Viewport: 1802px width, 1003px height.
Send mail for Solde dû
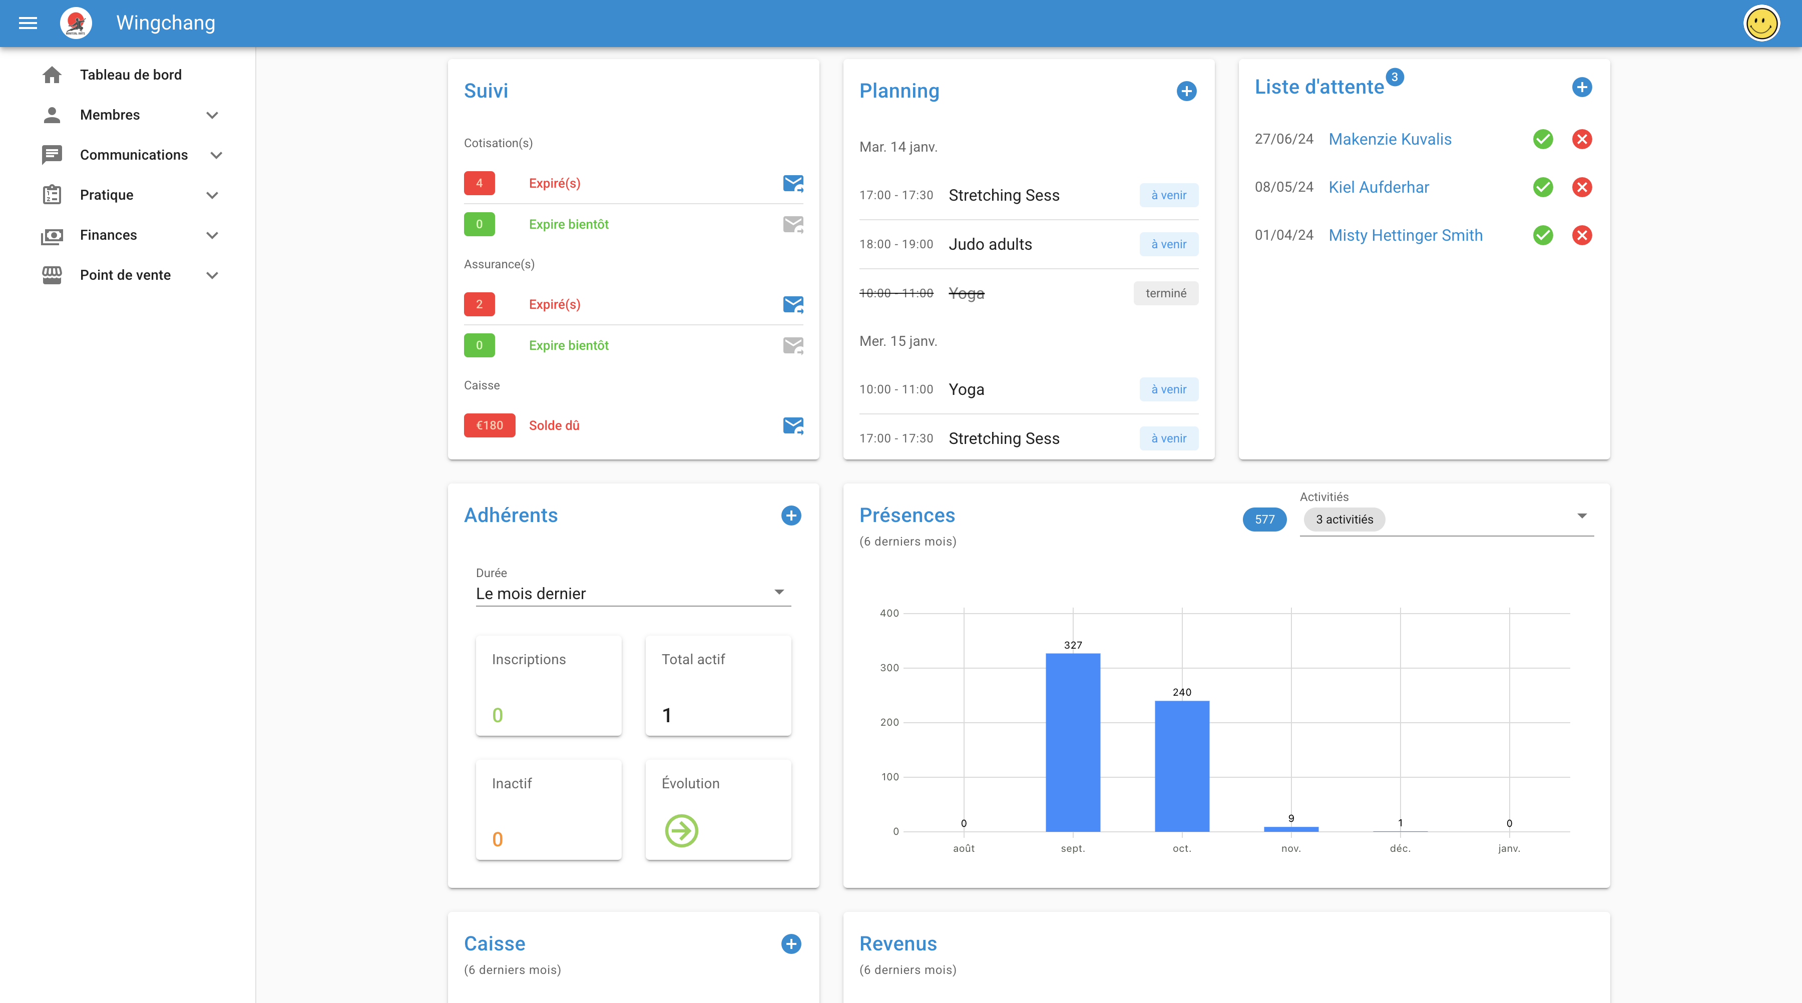coord(792,425)
